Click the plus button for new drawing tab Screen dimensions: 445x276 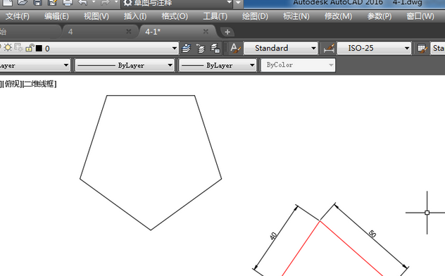tap(227, 32)
